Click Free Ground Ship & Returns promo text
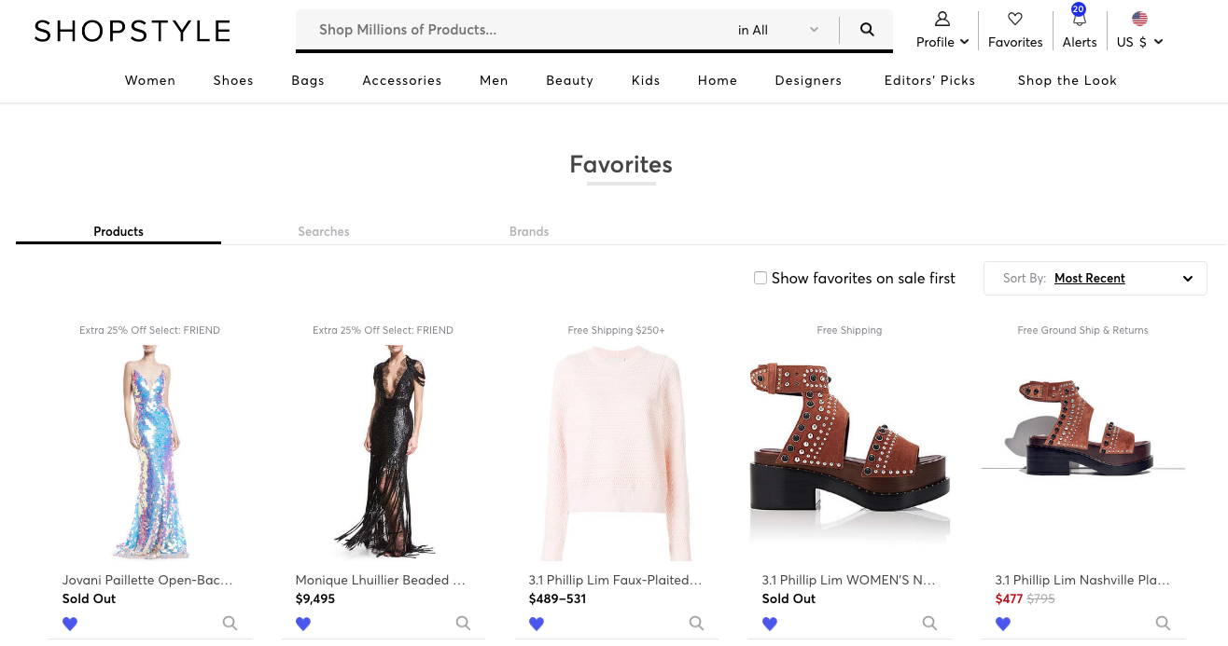The width and height of the screenshot is (1228, 646). (1082, 330)
